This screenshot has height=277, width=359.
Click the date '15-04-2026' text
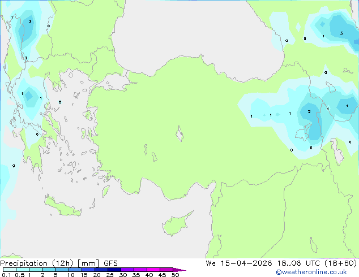[246, 263]
